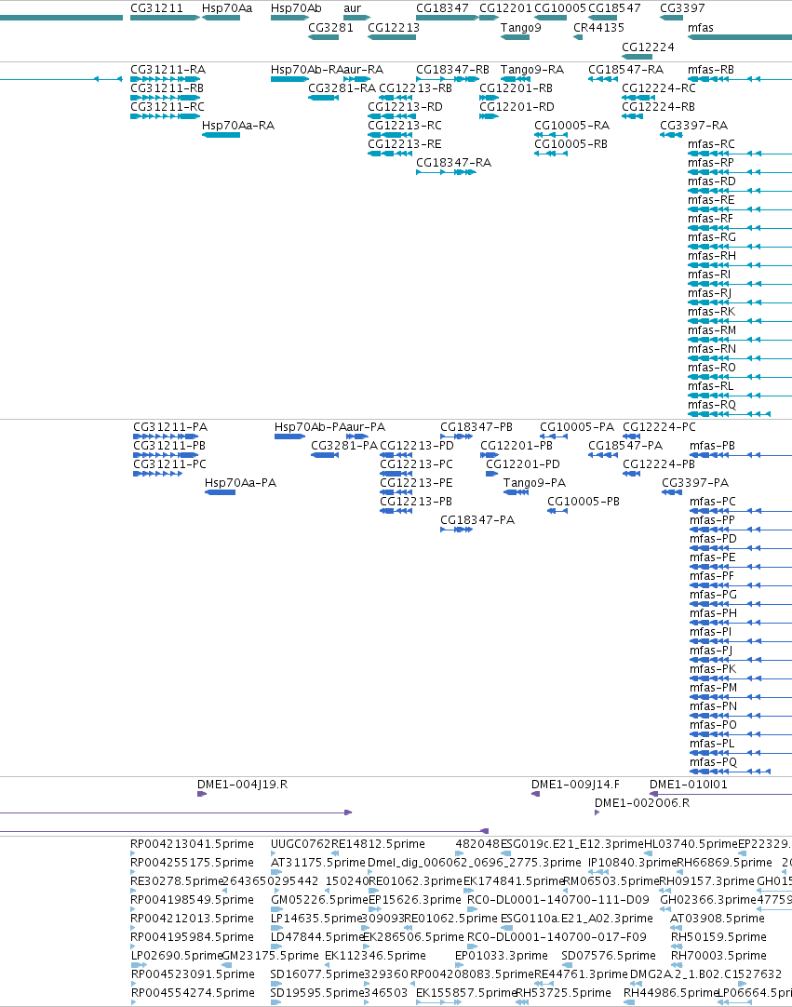
Task: Open the DME1-010I01 clone label
Action: (688, 785)
